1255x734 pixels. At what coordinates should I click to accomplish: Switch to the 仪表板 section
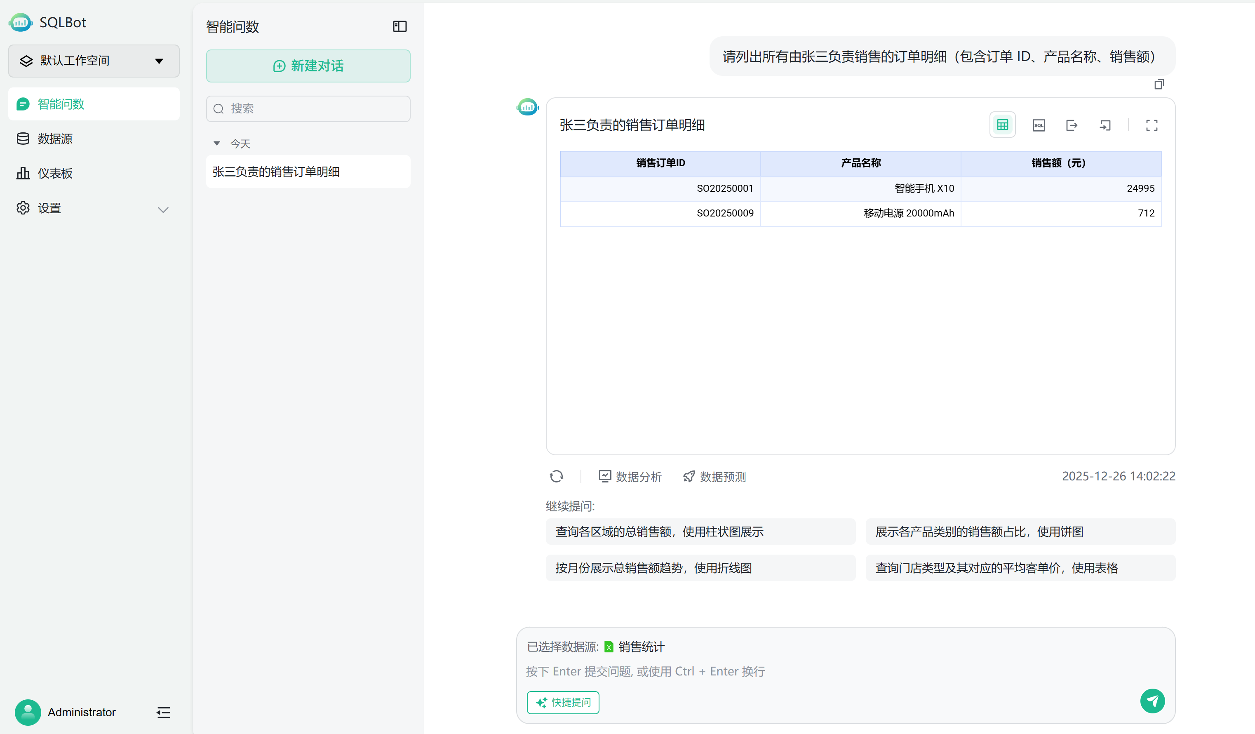(x=55, y=173)
